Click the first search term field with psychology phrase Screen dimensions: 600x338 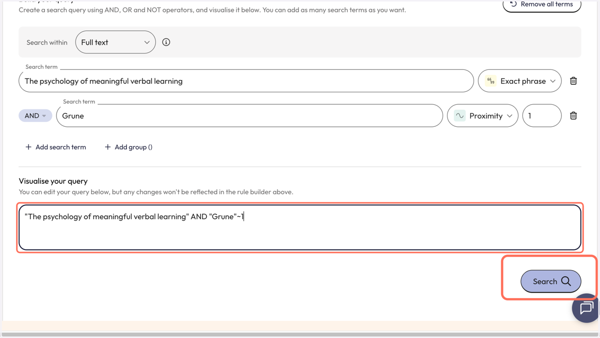246,81
